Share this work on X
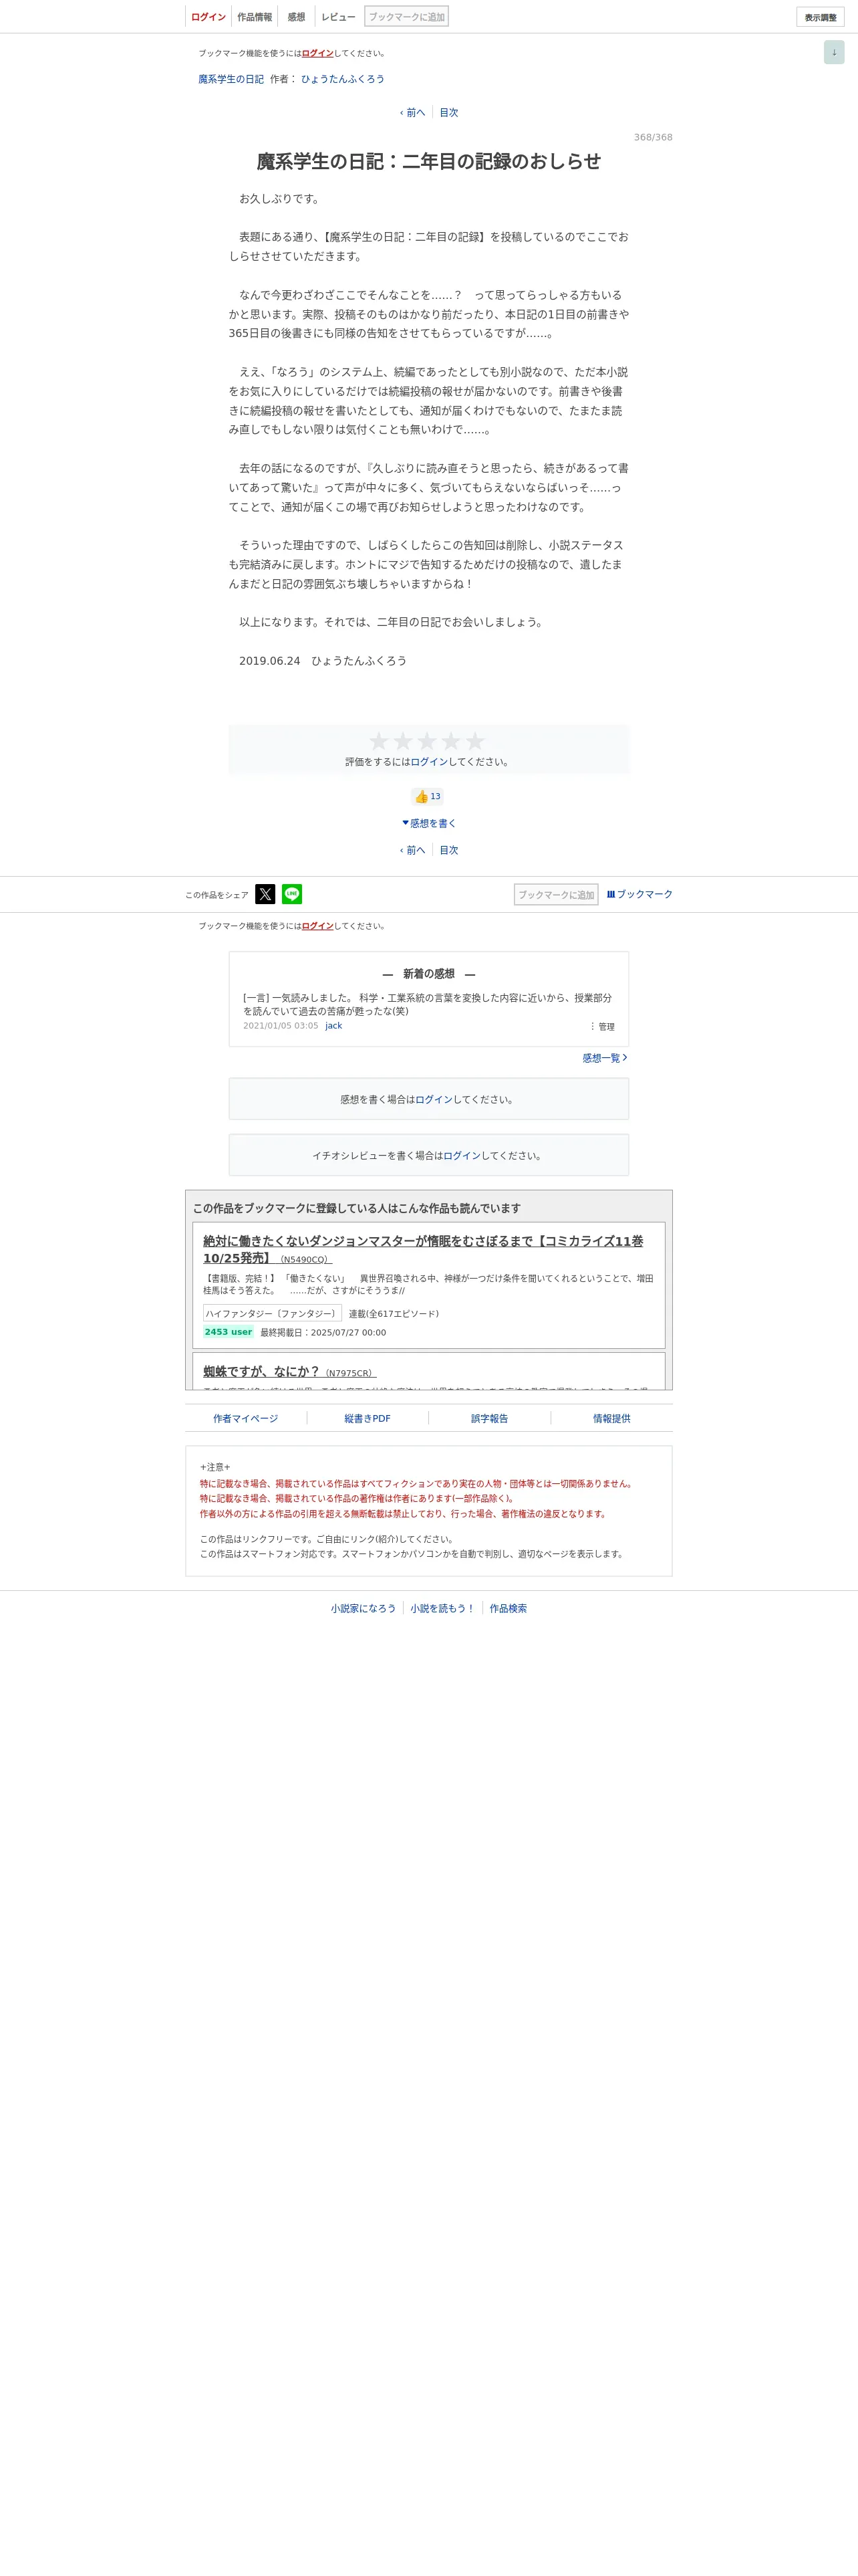This screenshot has width=858, height=2576. point(265,894)
